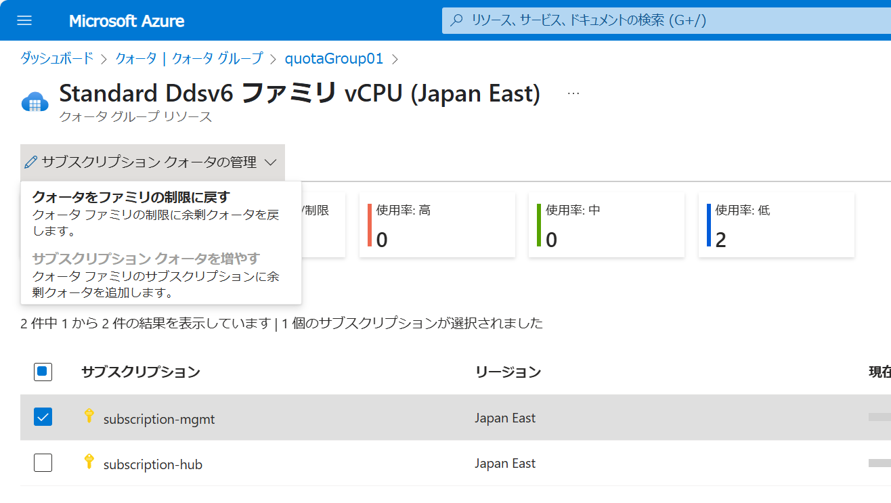Click key icon beside subscription-mgmt

[x=89, y=416]
